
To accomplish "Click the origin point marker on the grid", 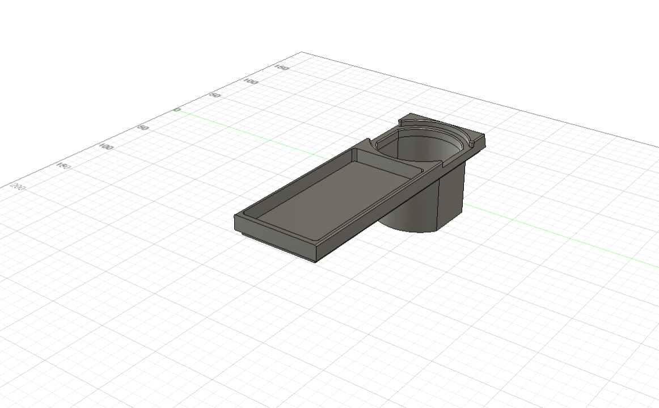I will pyautogui.click(x=176, y=110).
